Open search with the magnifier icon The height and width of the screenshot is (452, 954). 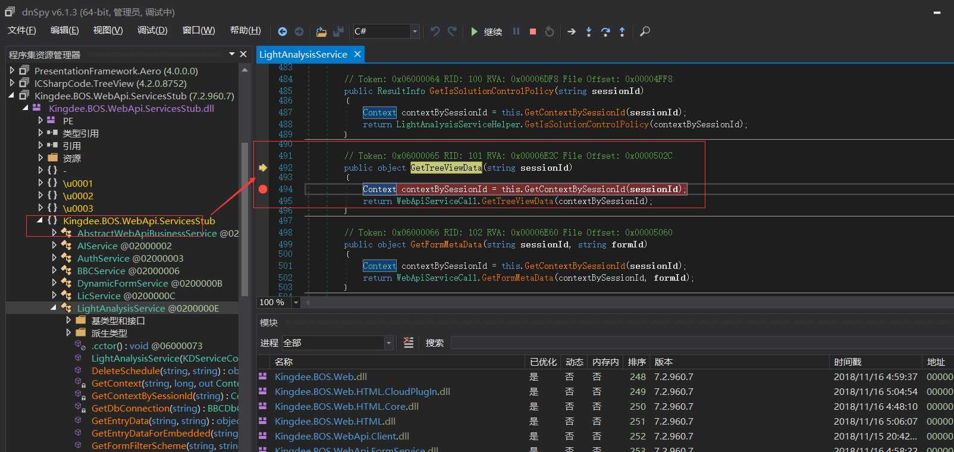pos(645,32)
